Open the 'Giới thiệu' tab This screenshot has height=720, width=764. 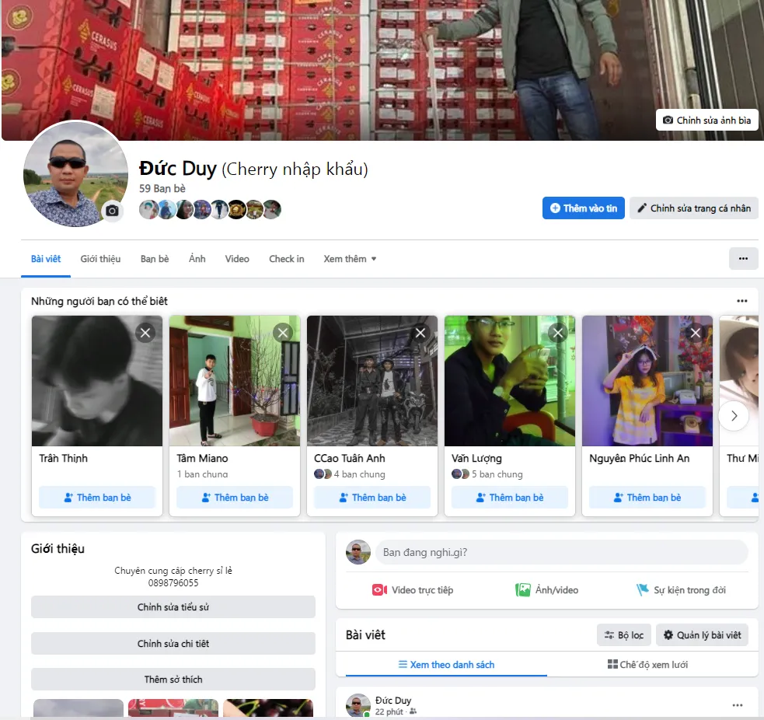(100, 259)
